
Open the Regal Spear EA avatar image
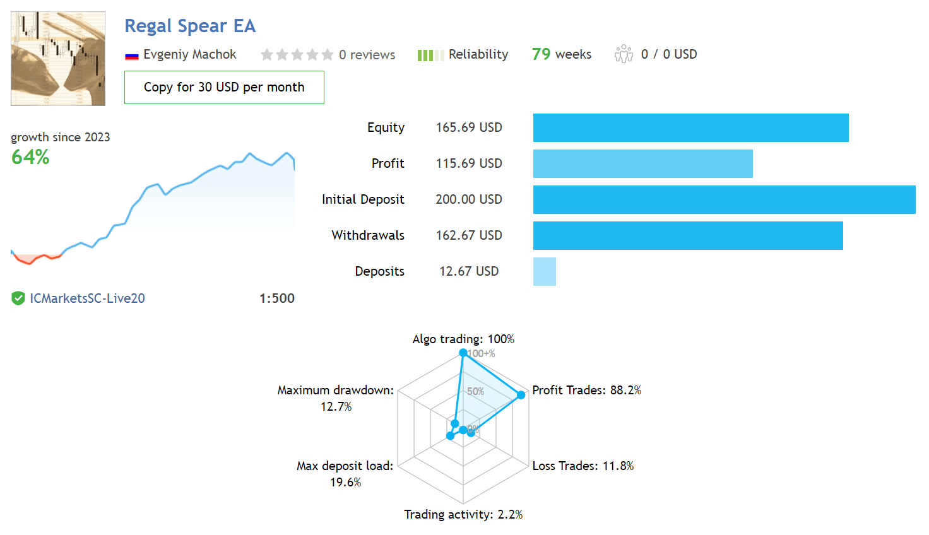(58, 59)
